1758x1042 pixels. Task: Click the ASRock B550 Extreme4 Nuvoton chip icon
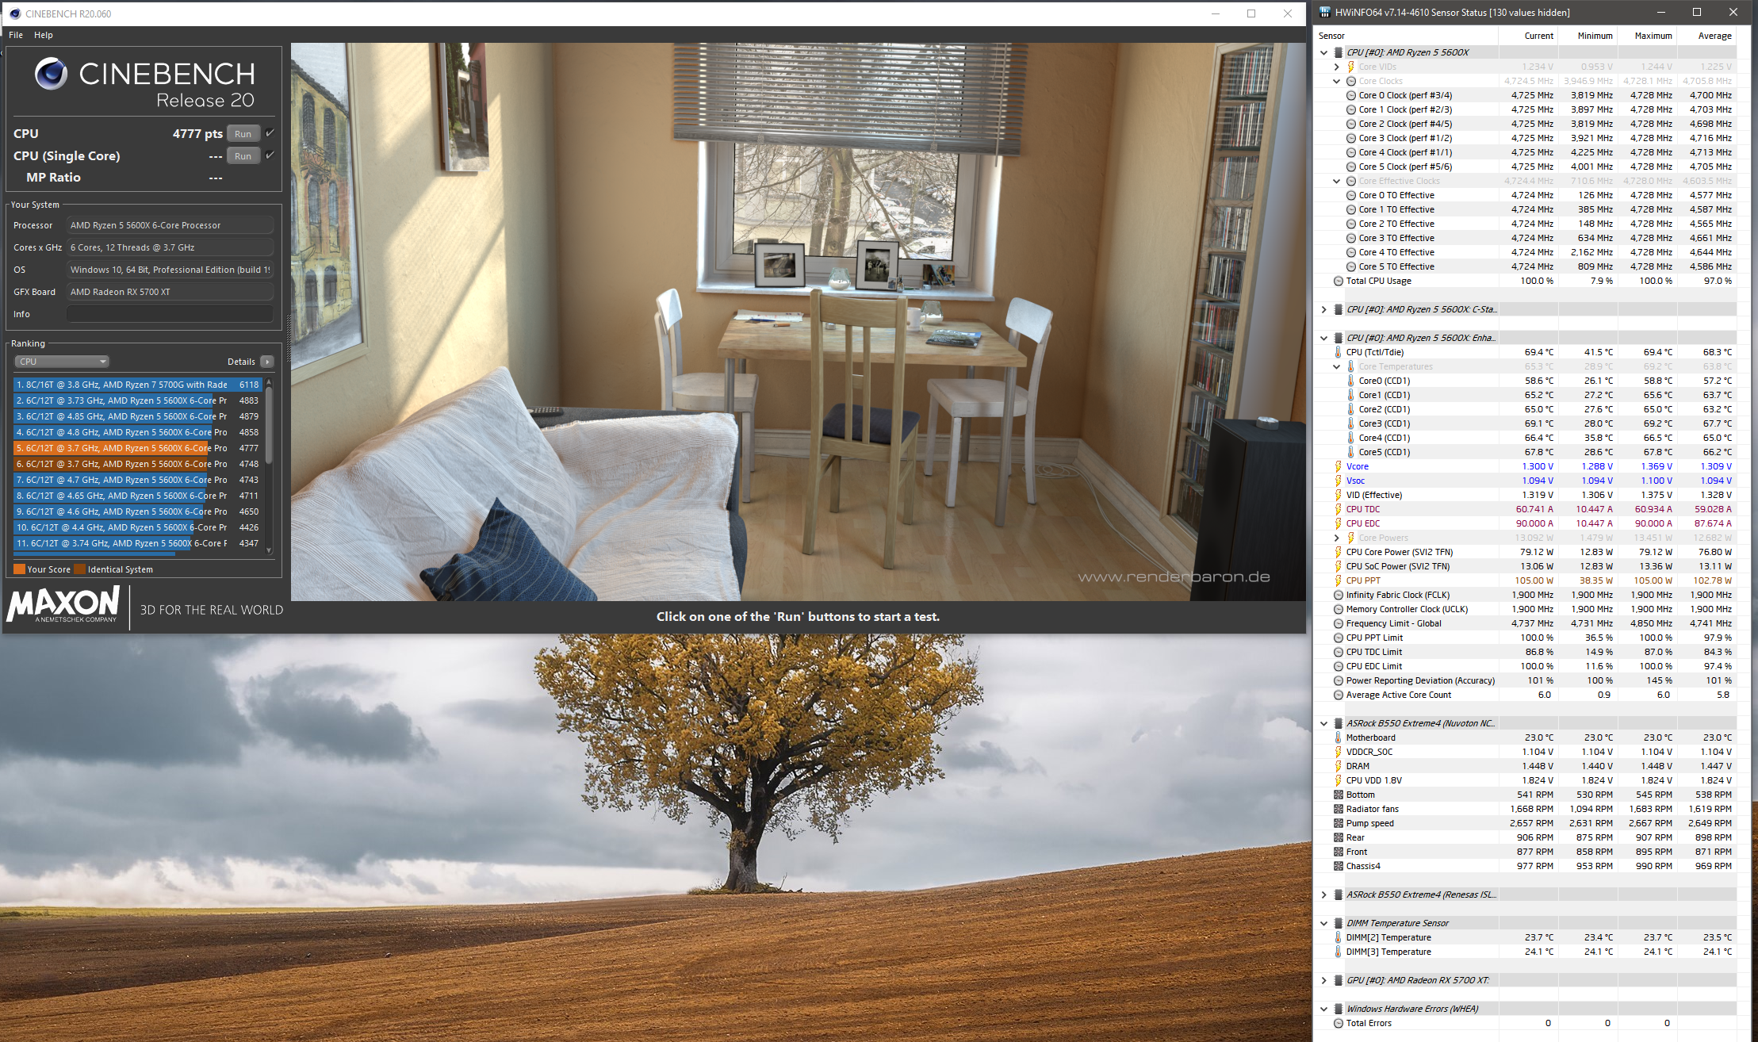(x=1339, y=723)
